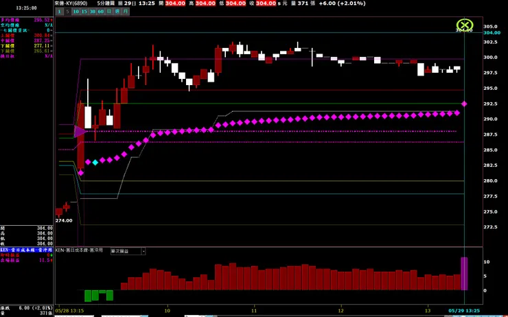Select the 265.61 lower level row
Viewport: 508px width, 317px height.
click(27, 51)
